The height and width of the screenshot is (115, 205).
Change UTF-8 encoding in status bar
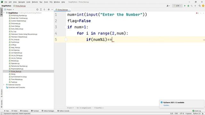click(182, 114)
